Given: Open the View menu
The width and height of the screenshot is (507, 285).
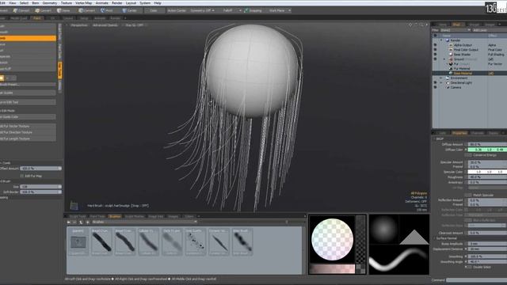Looking at the screenshot, I should pos(13,3).
